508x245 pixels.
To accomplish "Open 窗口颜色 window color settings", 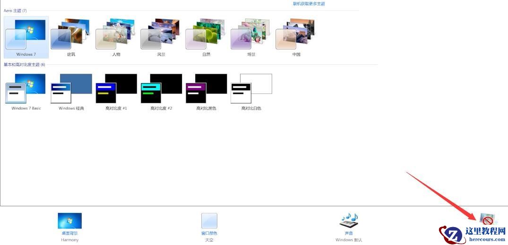I will pyautogui.click(x=209, y=227).
